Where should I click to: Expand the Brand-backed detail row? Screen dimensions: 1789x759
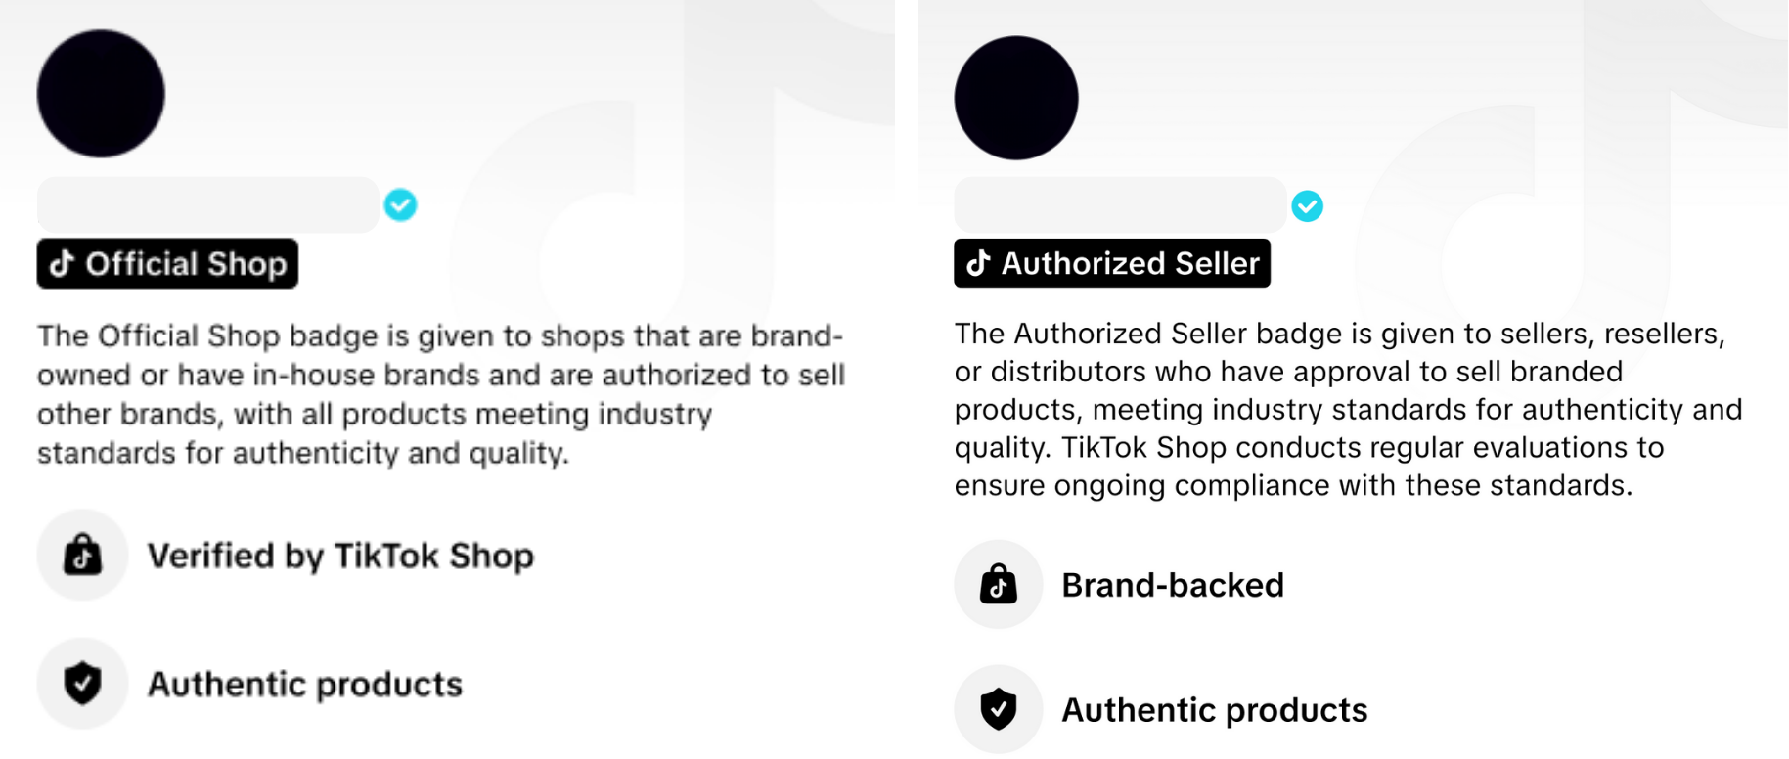click(x=1173, y=584)
